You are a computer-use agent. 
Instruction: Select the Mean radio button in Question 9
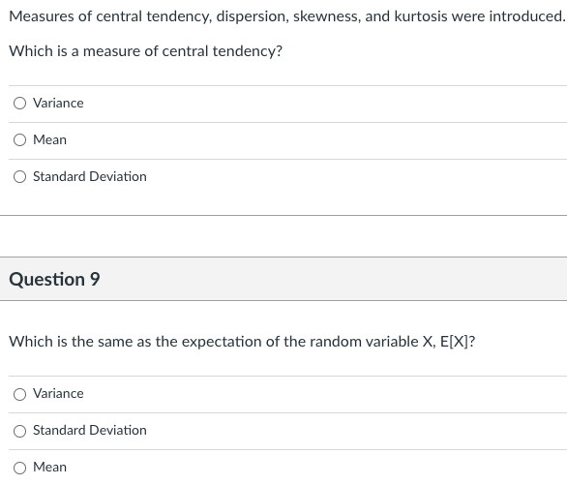pyautogui.click(x=20, y=468)
